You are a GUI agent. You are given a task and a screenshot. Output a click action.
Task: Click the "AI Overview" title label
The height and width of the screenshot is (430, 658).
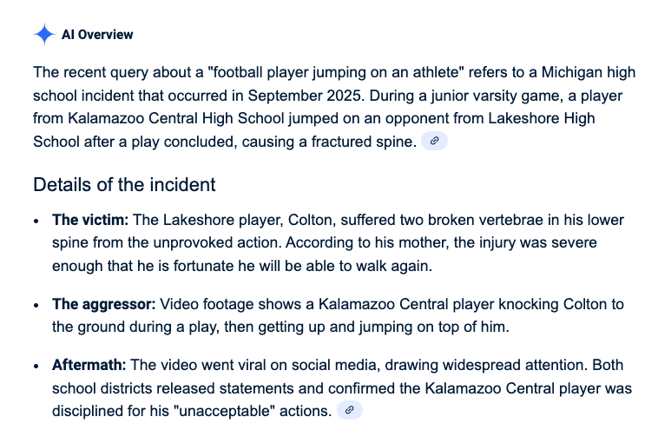point(97,35)
